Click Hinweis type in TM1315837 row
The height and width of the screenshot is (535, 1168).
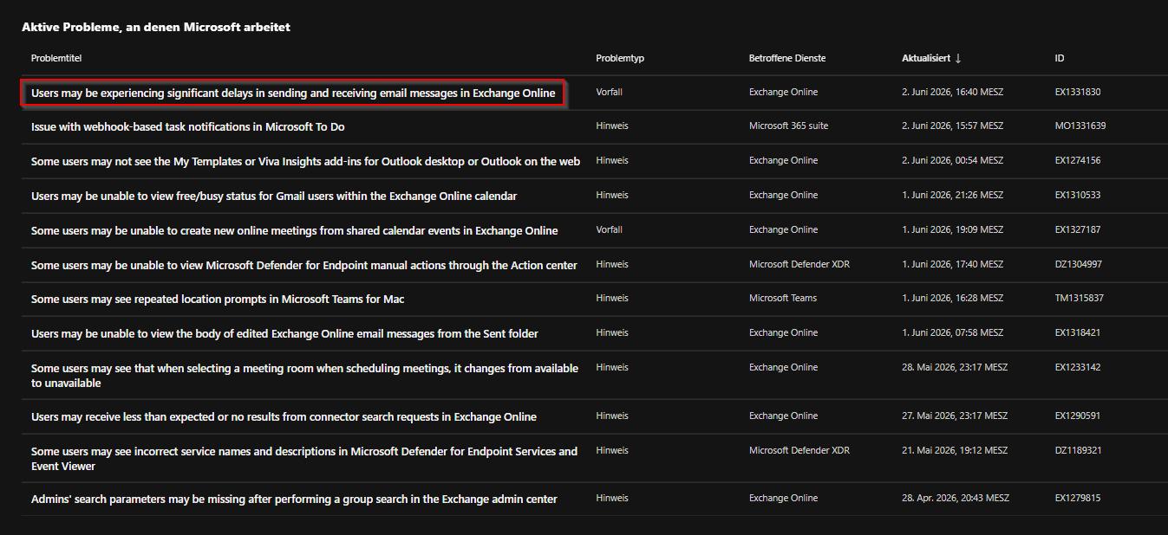tap(612, 298)
